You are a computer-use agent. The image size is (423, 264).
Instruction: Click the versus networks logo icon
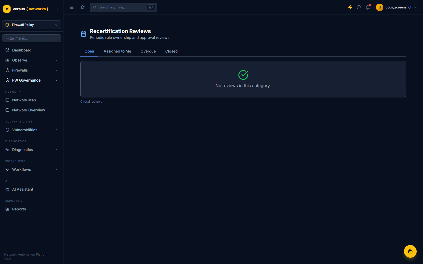[7, 9]
